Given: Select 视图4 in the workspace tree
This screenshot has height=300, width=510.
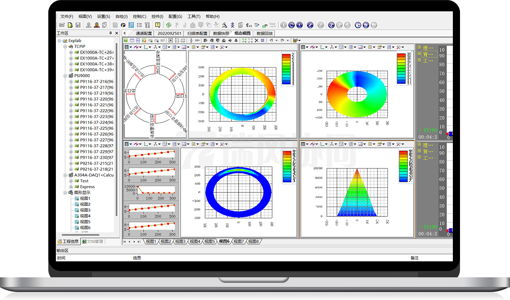Looking at the screenshot, I should pyautogui.click(x=85, y=216).
